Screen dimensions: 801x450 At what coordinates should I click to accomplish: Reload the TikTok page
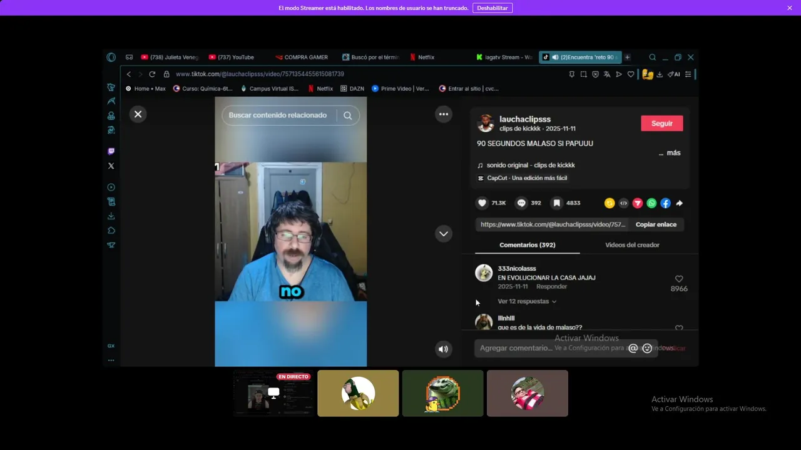tap(152, 74)
